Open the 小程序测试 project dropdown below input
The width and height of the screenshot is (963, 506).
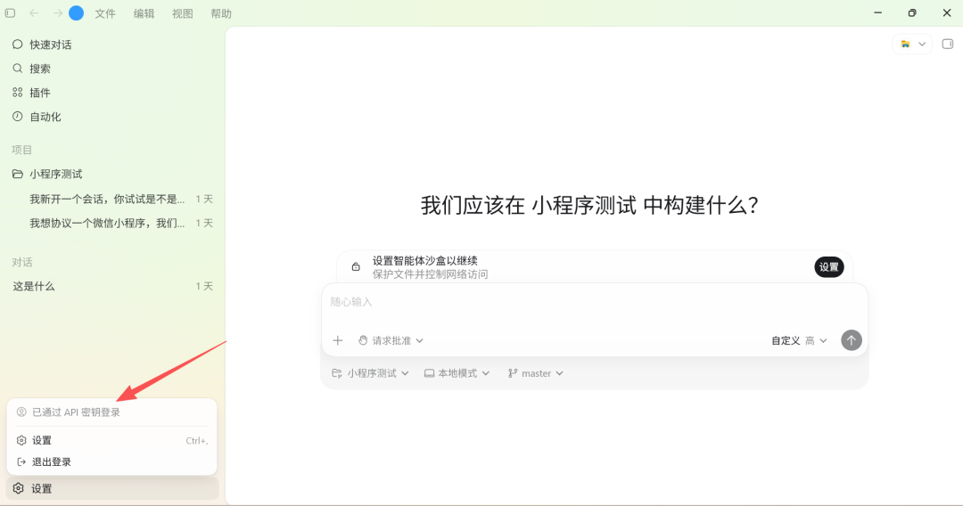[370, 373]
